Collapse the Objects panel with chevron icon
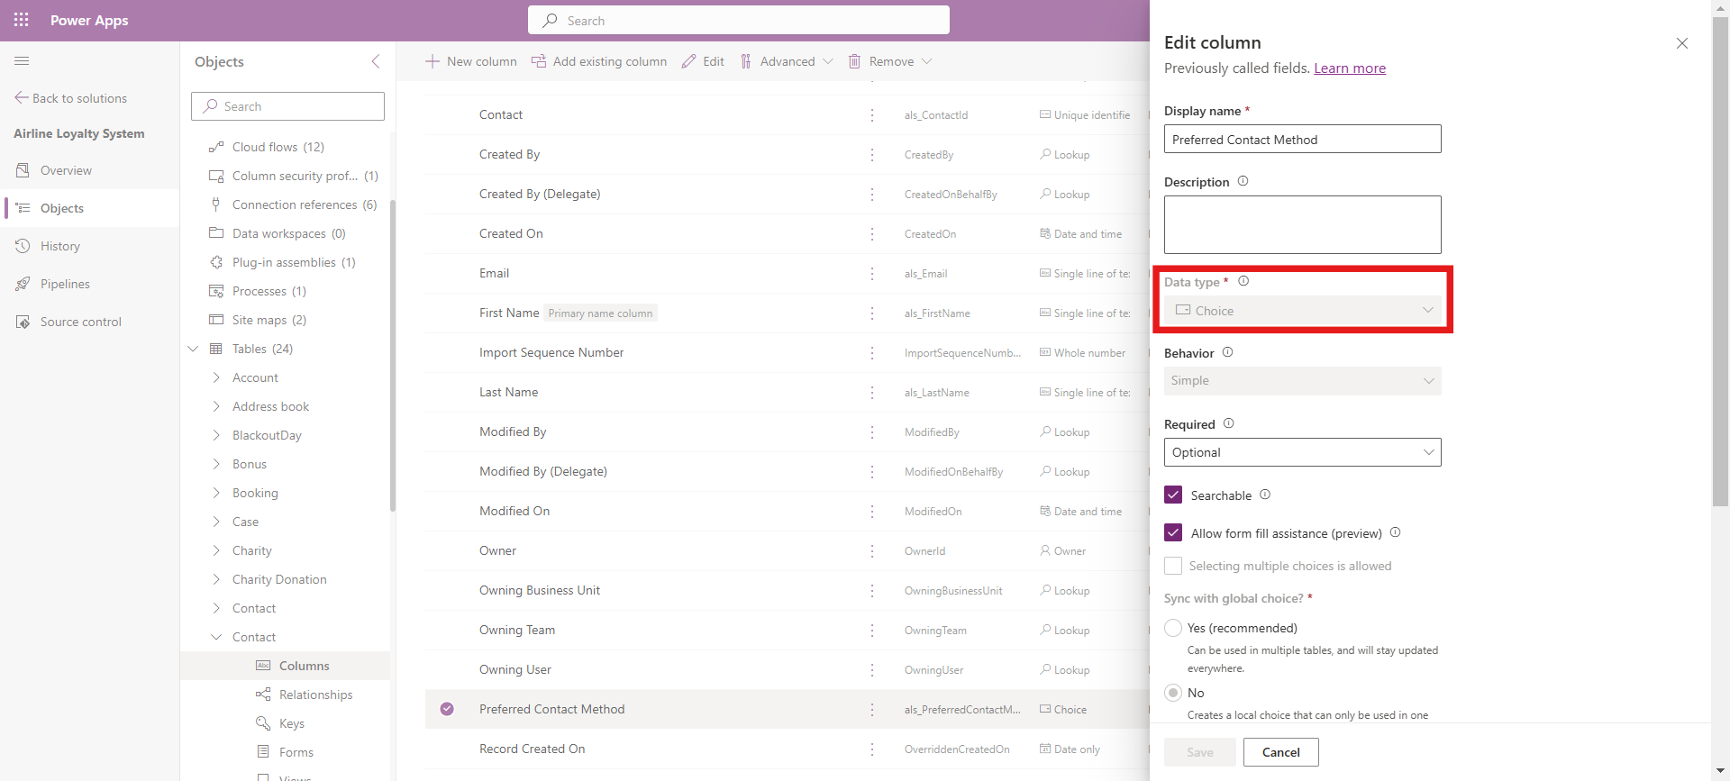 [376, 61]
